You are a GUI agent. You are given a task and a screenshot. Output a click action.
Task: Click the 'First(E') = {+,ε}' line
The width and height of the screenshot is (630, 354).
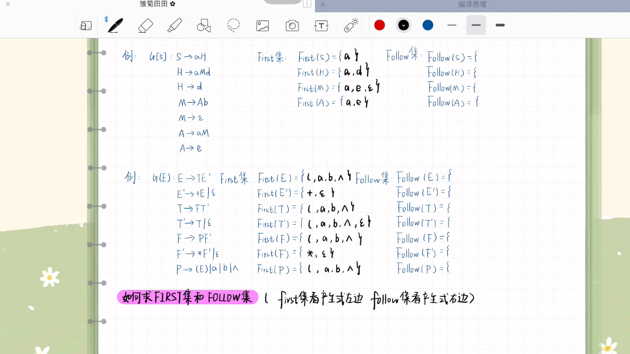296,193
